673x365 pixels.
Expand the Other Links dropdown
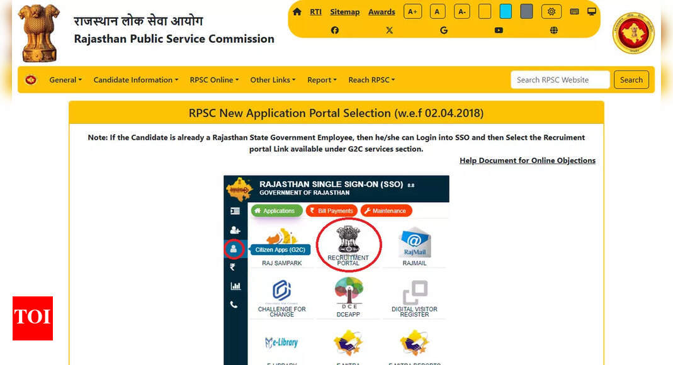coord(273,80)
